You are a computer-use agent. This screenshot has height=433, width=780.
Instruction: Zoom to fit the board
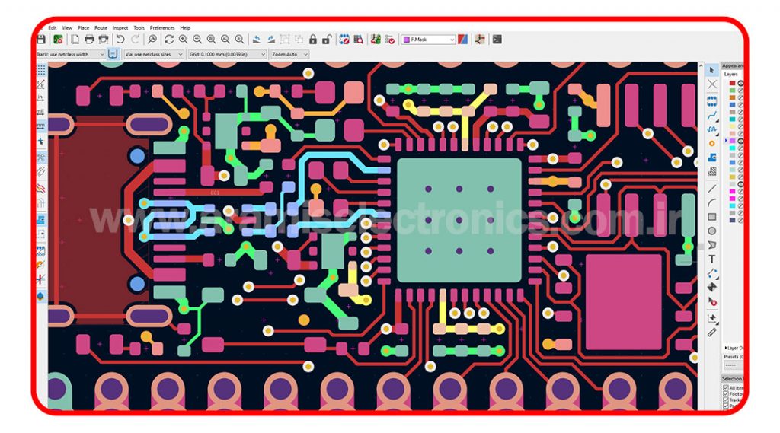coord(212,40)
